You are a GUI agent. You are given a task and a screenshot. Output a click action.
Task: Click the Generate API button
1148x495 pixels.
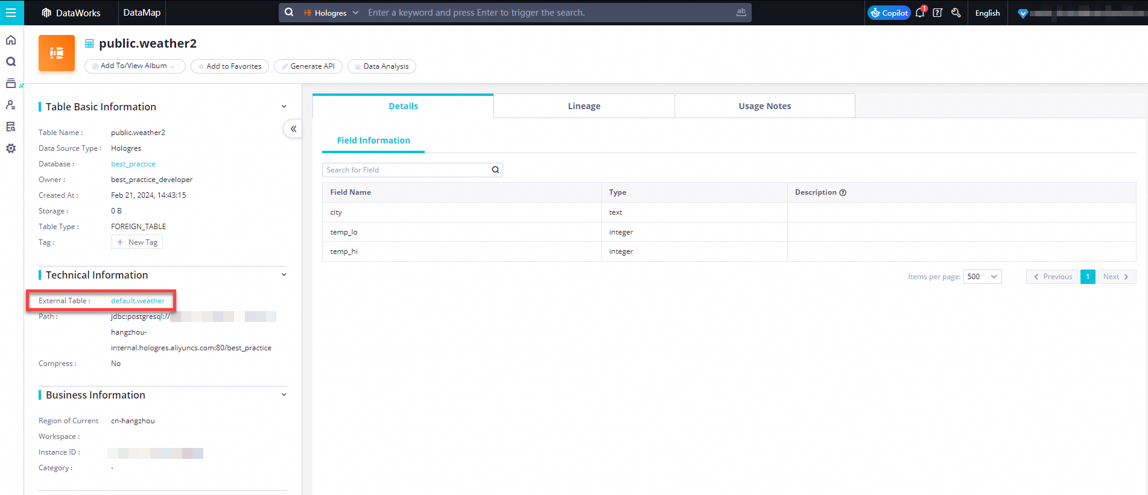pos(308,66)
